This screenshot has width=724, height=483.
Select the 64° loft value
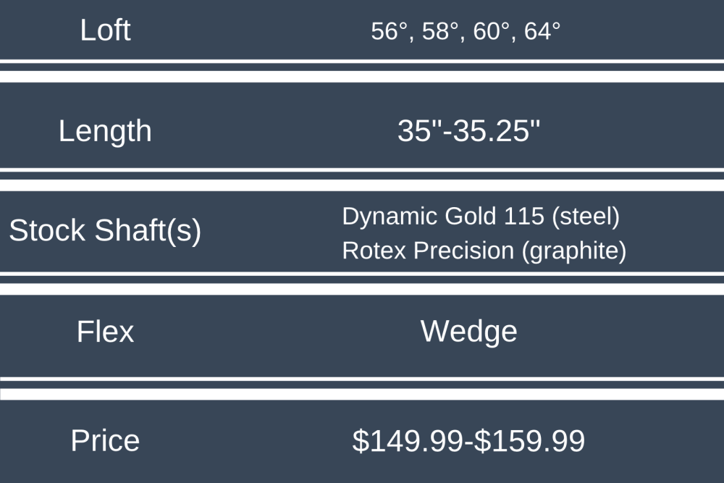click(542, 32)
